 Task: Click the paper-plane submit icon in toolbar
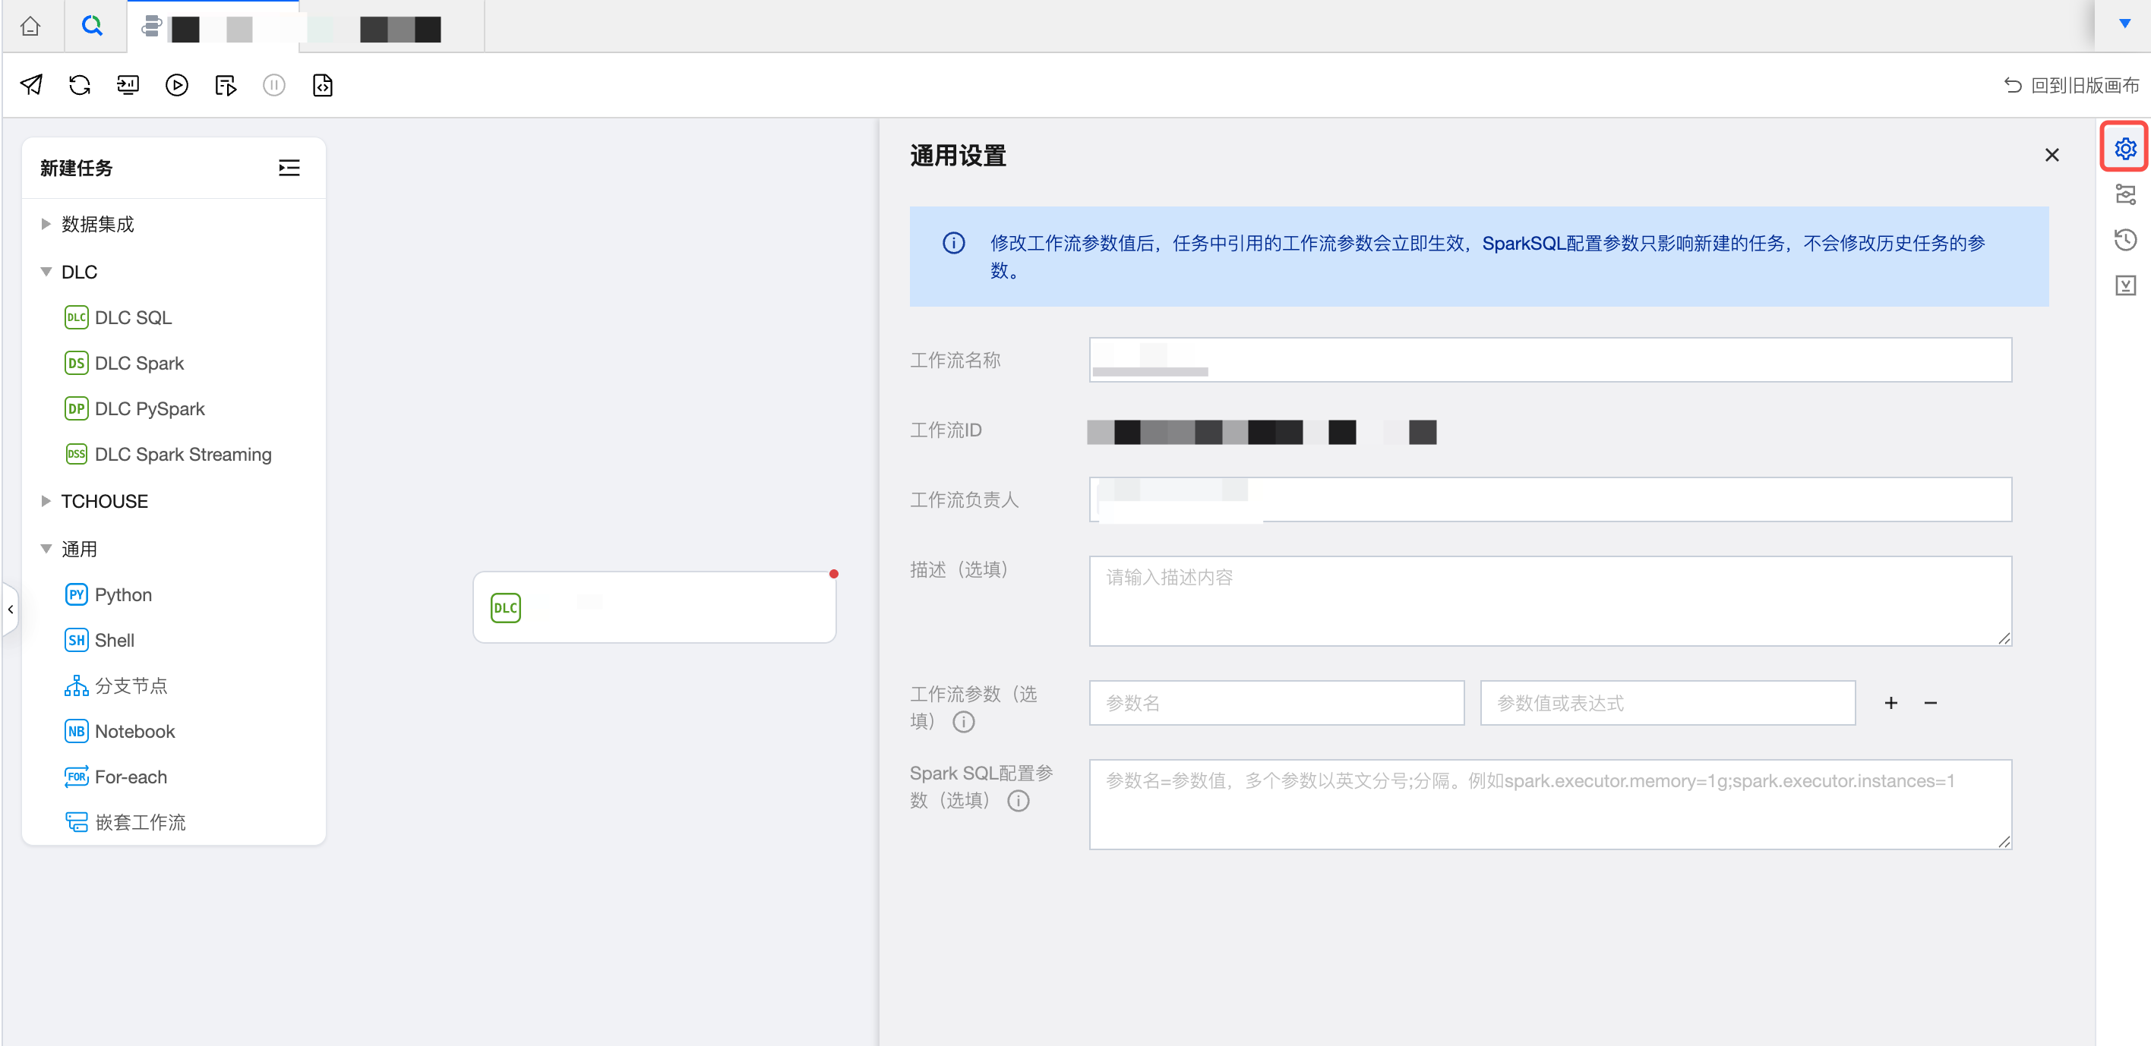pyautogui.click(x=32, y=85)
